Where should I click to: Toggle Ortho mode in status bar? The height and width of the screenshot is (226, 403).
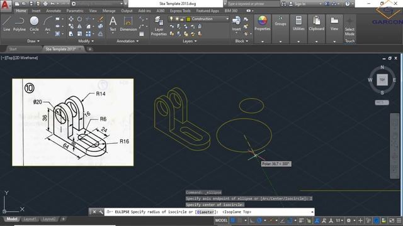252,220
